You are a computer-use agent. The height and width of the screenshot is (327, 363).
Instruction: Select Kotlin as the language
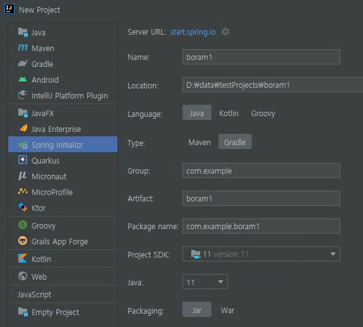(229, 114)
